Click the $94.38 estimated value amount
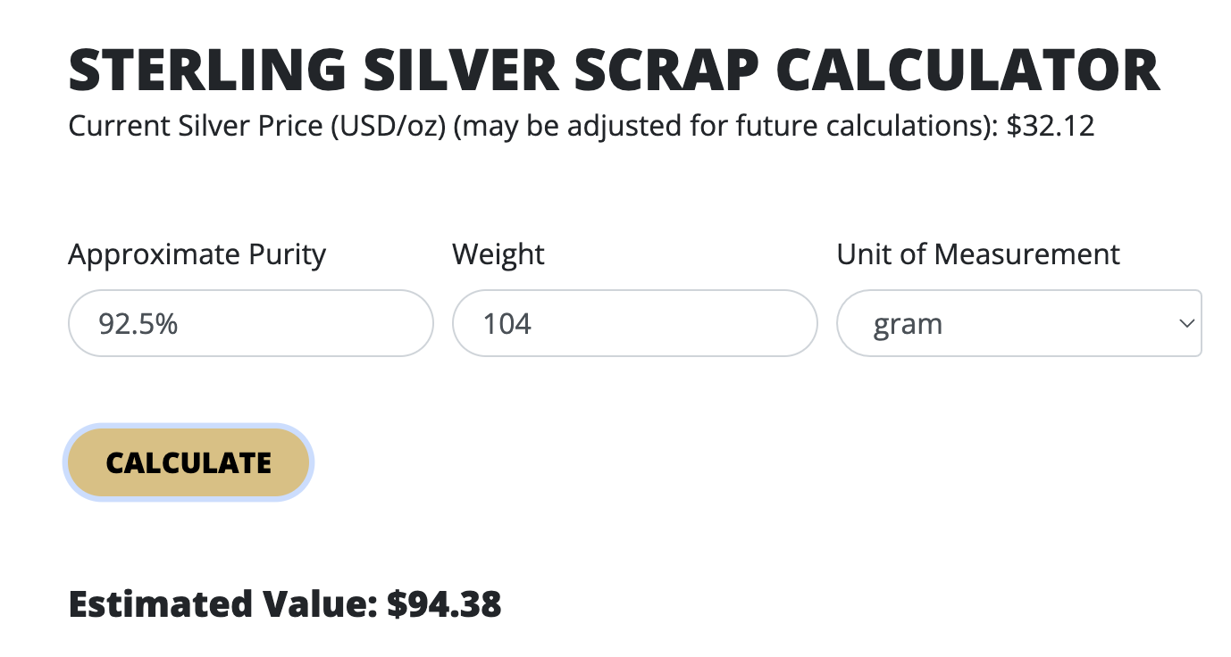Viewport: 1231px width, 657px height. (444, 604)
